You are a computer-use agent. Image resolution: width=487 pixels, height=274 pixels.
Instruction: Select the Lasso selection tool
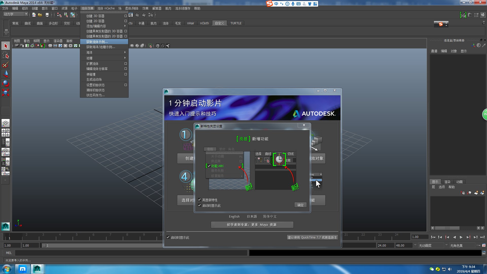6,55
